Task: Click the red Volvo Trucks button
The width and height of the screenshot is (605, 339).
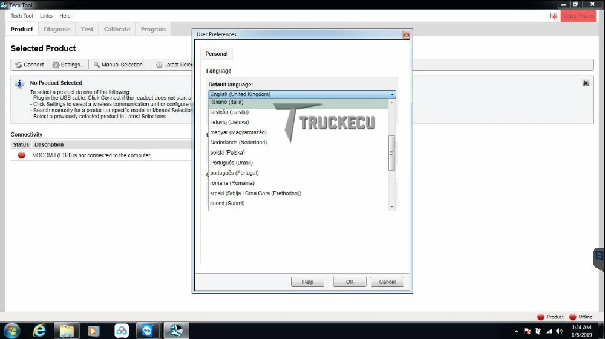Action: tap(578, 16)
